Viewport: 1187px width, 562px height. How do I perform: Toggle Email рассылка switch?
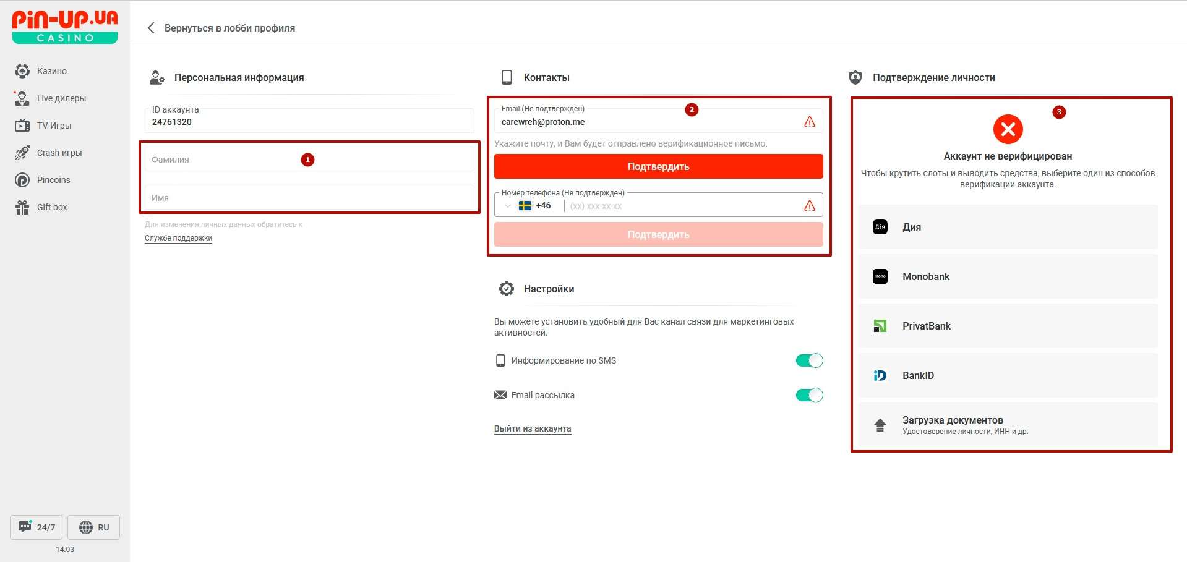pyautogui.click(x=809, y=395)
